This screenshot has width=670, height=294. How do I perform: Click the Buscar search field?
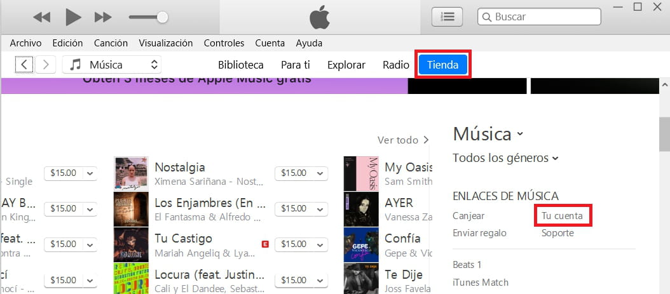point(539,17)
